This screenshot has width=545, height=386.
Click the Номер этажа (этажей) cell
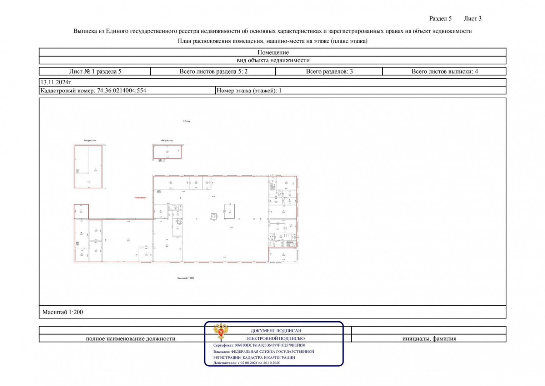249,91
